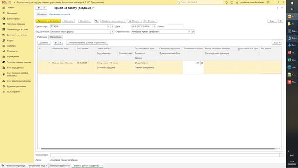Expand the Печать dropdown menu

point(135,21)
